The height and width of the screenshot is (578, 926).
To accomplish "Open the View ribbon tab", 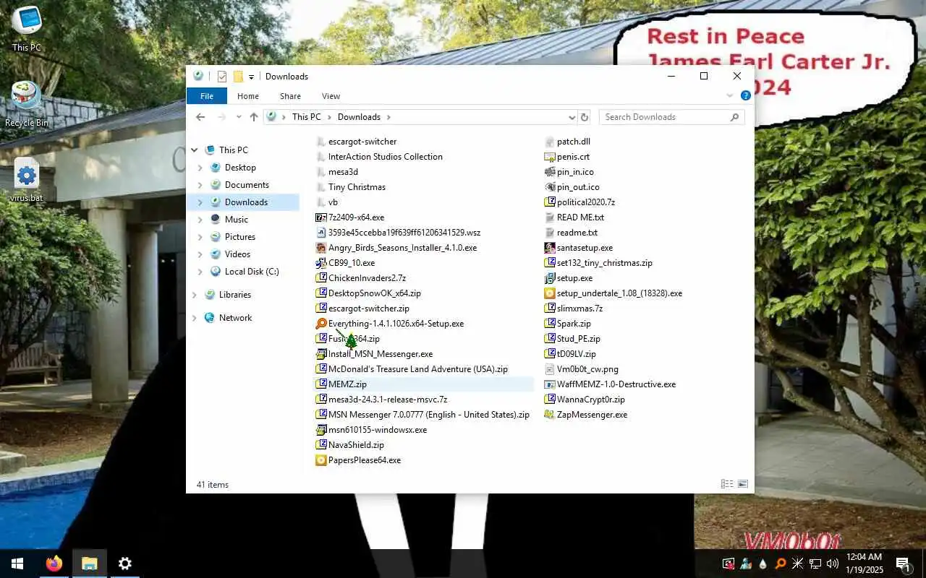I will (331, 96).
